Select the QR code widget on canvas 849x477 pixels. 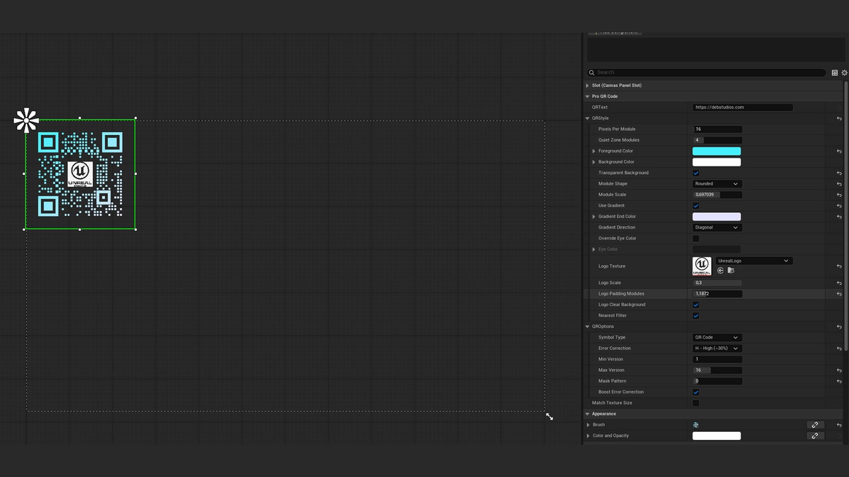(80, 174)
